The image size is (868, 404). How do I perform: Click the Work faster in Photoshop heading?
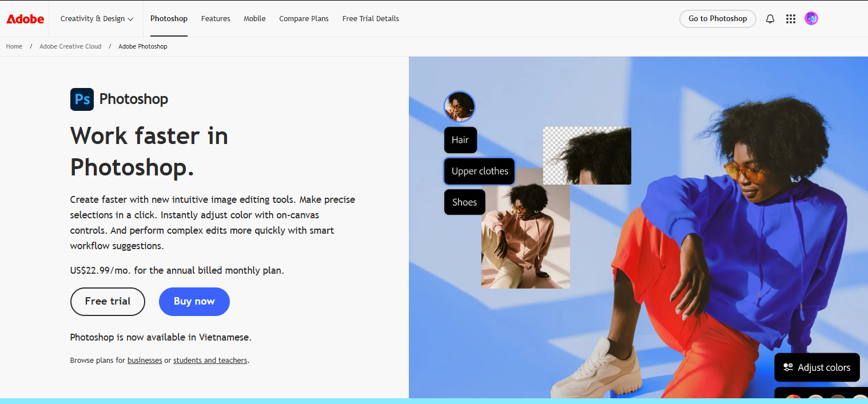tap(149, 151)
